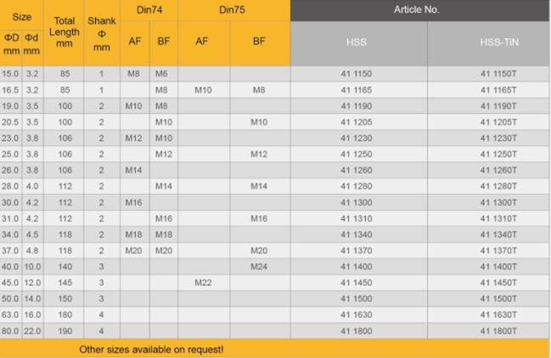
Task: Select the HSS column header
Action: [357, 42]
